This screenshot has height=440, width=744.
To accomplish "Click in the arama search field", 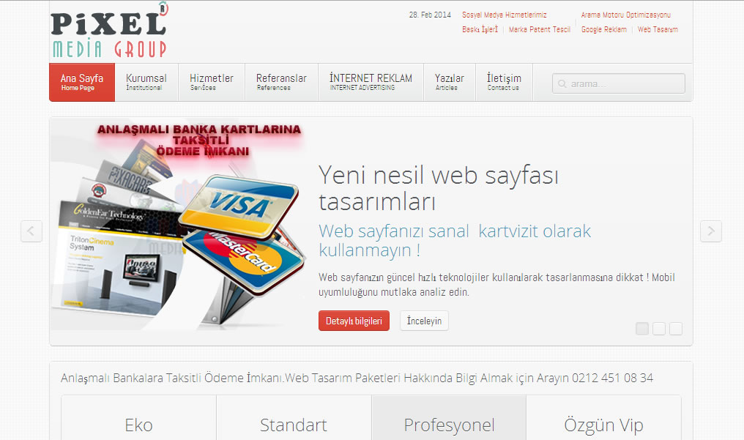I will click(619, 83).
